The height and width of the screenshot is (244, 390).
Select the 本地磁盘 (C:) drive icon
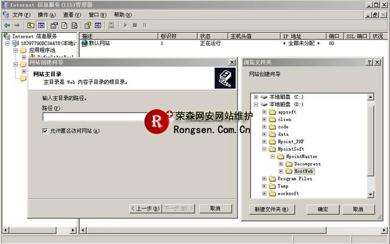(263, 97)
